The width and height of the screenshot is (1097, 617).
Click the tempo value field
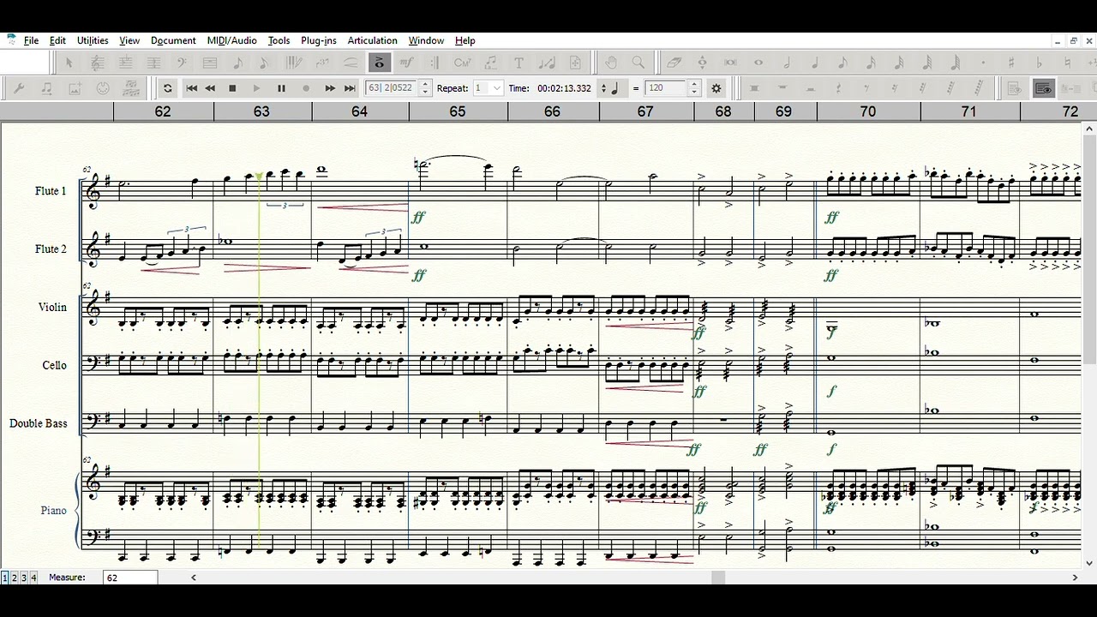(x=665, y=88)
